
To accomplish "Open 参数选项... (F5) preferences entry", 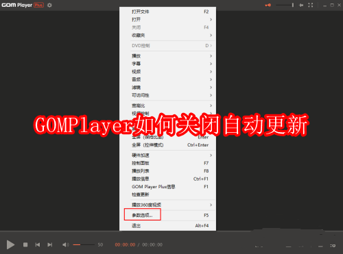I will (167, 215).
